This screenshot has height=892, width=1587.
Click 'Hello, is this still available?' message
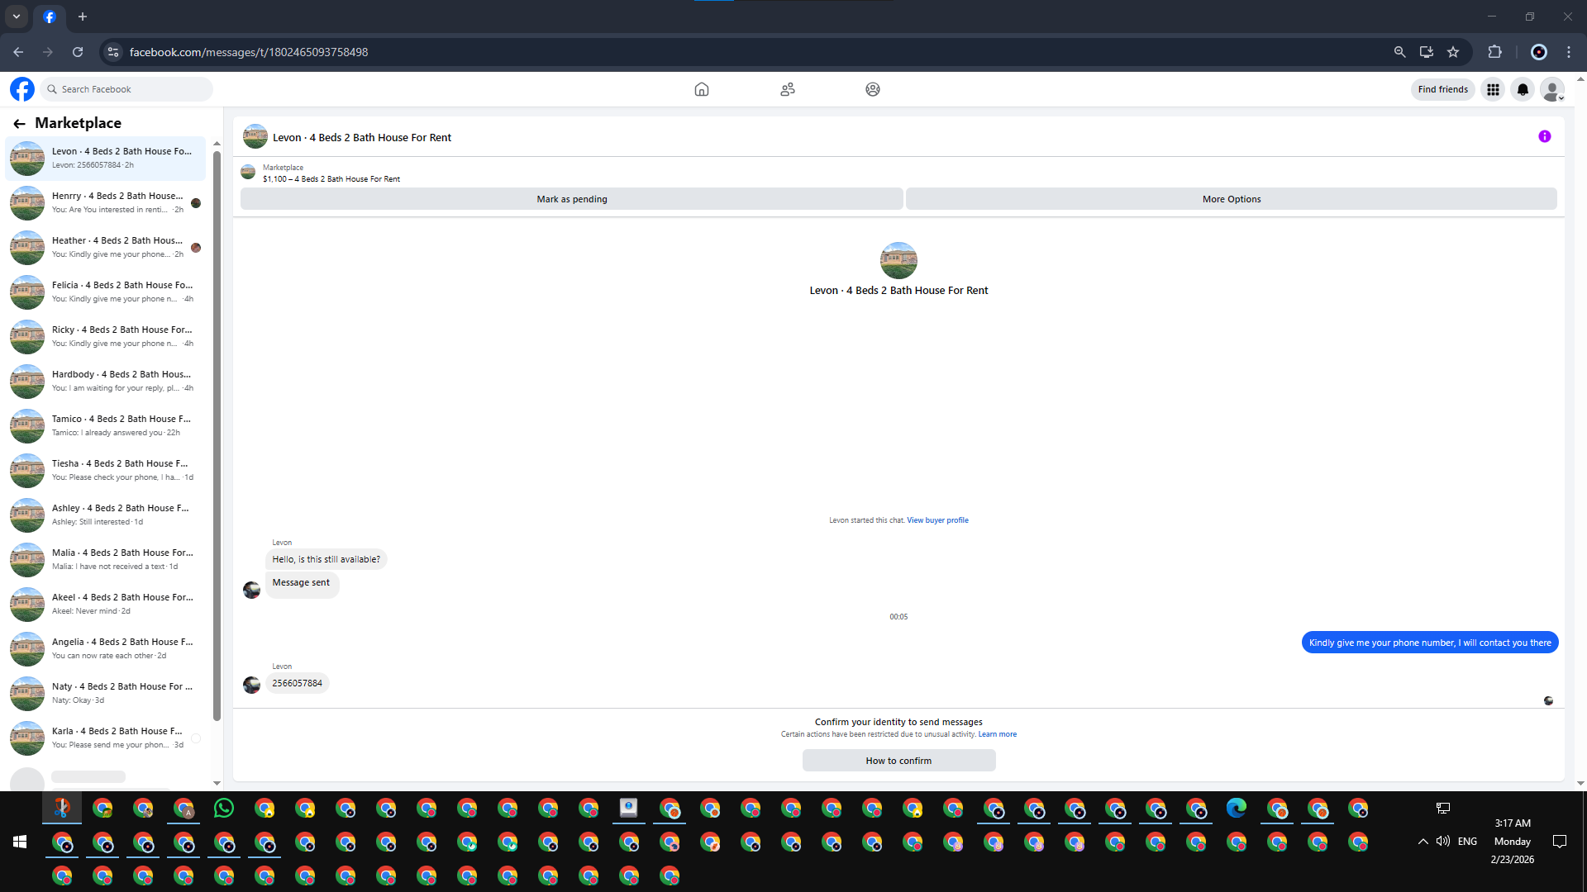326,560
